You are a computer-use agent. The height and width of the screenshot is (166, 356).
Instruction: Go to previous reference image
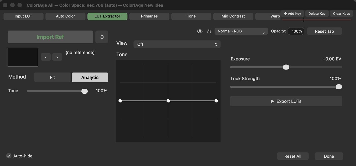coord(46,57)
